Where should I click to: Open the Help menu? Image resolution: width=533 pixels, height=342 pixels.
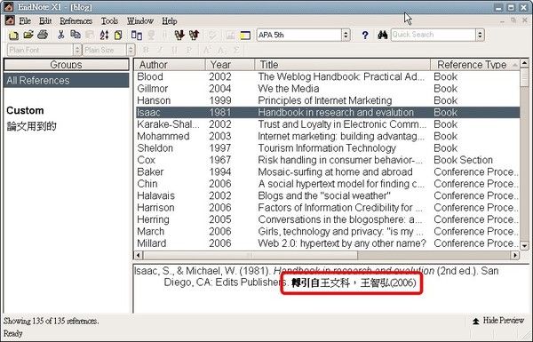[170, 21]
